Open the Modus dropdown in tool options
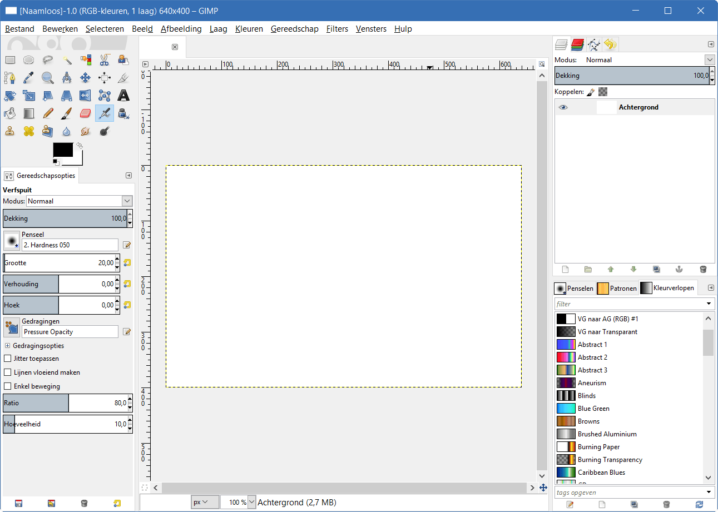The width and height of the screenshot is (718, 512). [x=127, y=201]
